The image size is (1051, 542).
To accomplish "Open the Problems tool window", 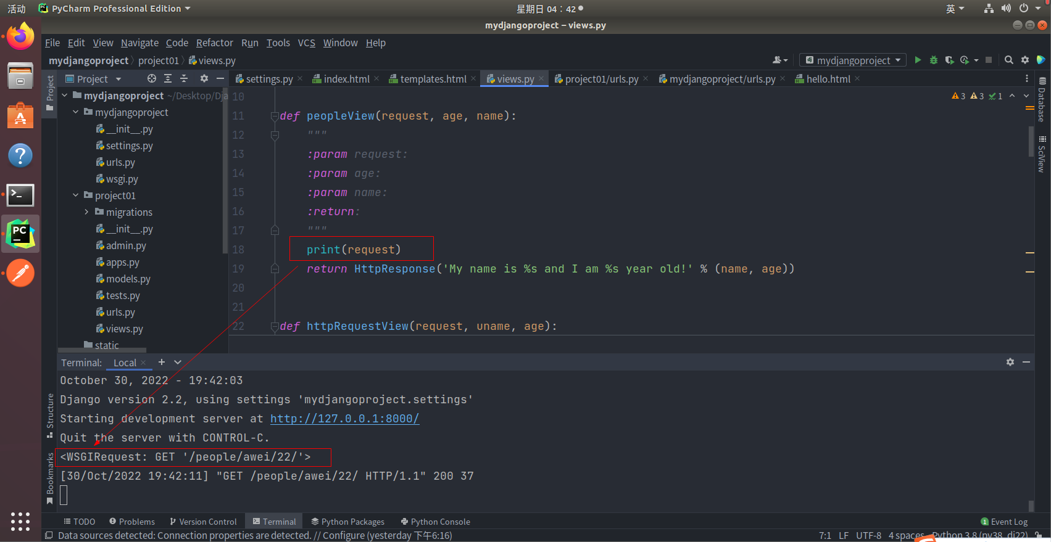I will [131, 522].
